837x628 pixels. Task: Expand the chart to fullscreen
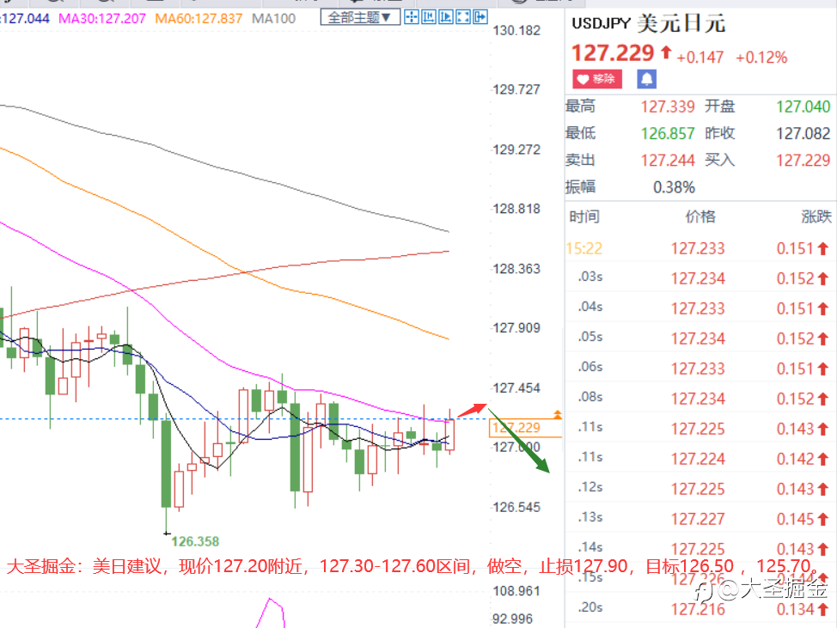[x=463, y=17]
